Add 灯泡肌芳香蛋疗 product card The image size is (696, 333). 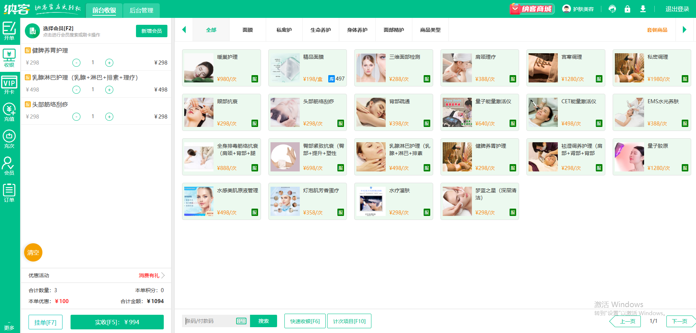pos(307,201)
